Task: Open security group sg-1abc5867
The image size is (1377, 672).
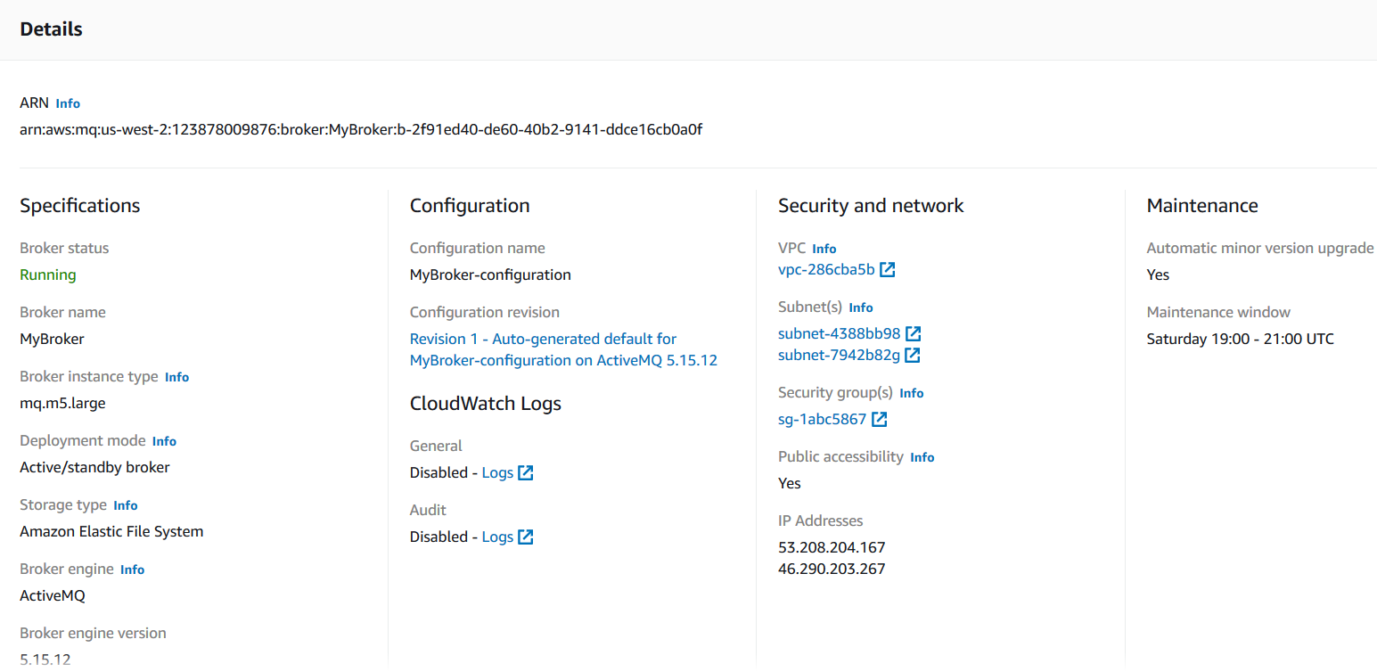Action: pos(822,420)
